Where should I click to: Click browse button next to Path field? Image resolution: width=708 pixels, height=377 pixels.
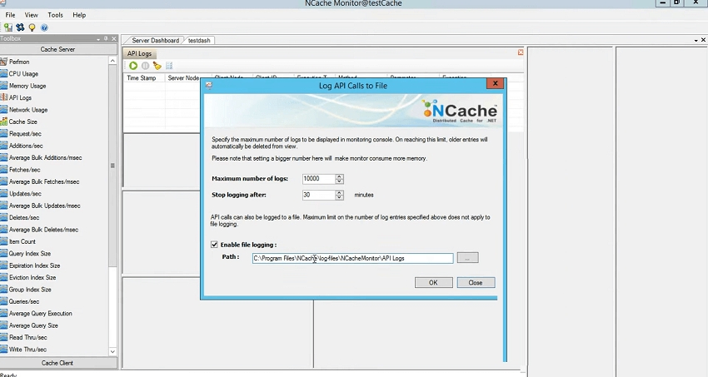[467, 258]
